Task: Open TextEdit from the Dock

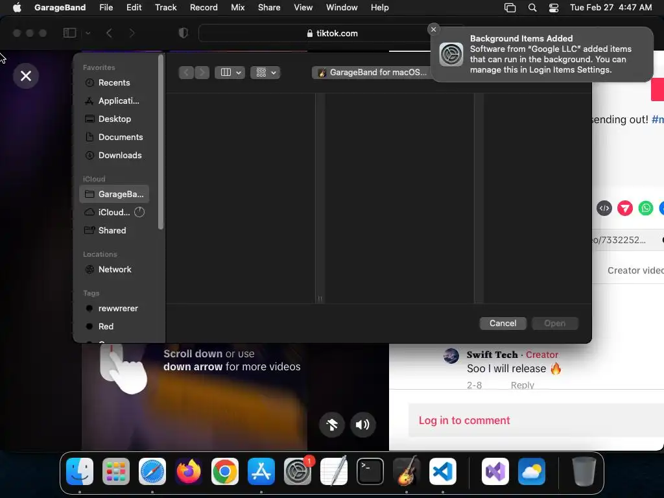Action: tap(334, 471)
